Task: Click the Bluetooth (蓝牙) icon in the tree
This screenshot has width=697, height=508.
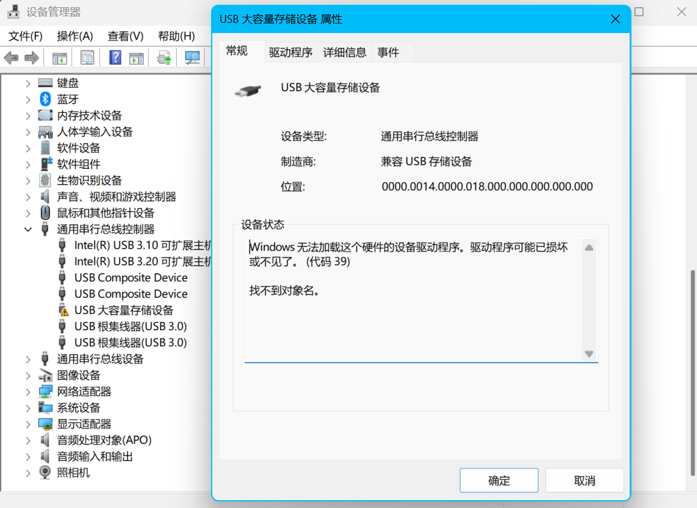Action: pyautogui.click(x=45, y=99)
